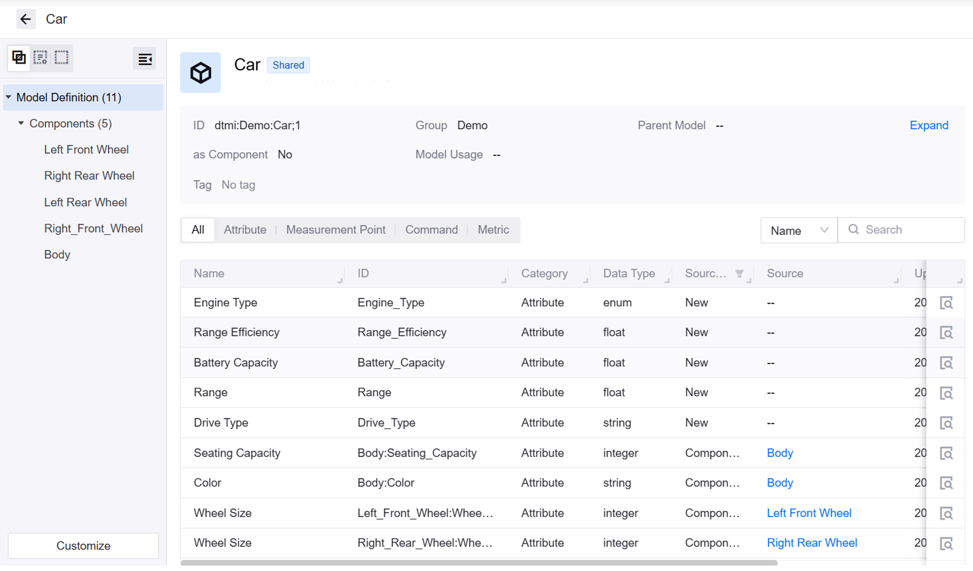The width and height of the screenshot is (973, 571).
Task: Open the Left Front Wheel source link
Action: (x=809, y=514)
